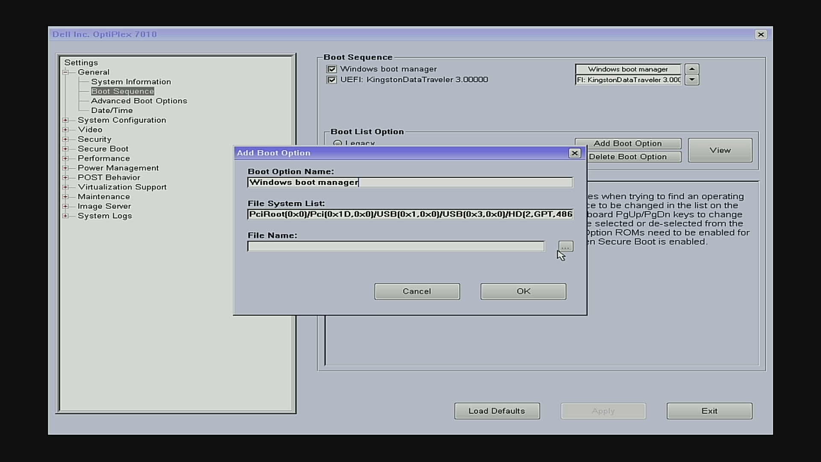Focus the Boot Option Name field
821x462 pixels.
[410, 183]
